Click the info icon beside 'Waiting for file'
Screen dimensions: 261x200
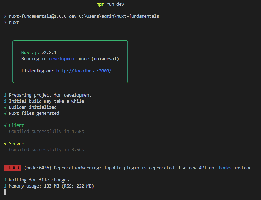pos(5,180)
